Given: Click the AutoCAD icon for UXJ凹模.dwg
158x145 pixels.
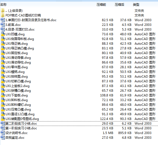Looking at the screenshot, I should (x=3, y=34).
